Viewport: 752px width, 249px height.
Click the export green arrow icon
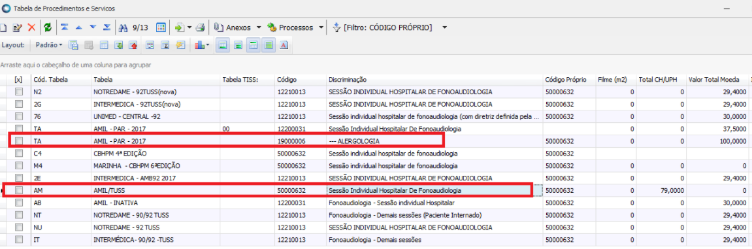click(180, 28)
